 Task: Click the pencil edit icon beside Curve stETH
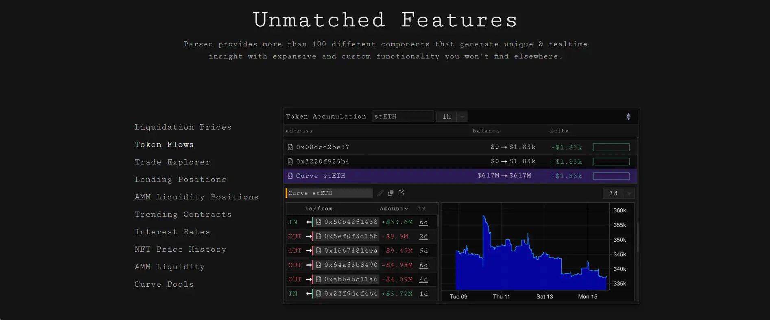tap(380, 193)
